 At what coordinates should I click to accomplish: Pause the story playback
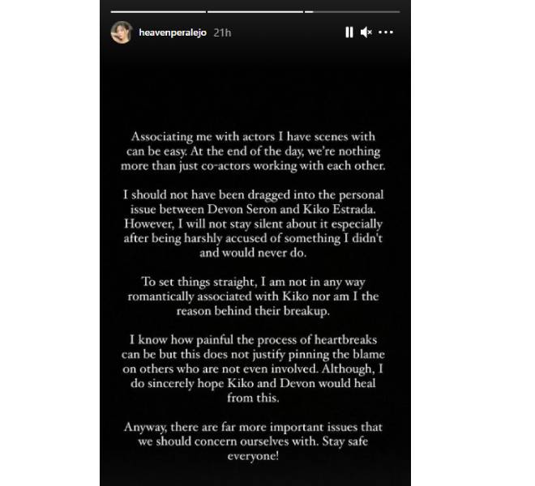tap(349, 32)
